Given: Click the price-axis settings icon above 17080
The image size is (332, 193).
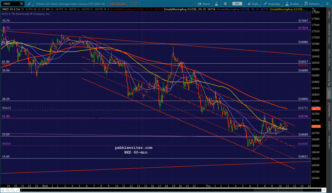Looking at the screenshot, I should point(314,10).
